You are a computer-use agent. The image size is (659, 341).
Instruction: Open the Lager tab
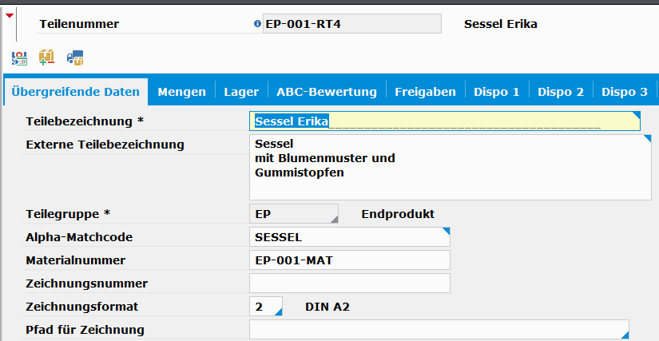tap(241, 92)
